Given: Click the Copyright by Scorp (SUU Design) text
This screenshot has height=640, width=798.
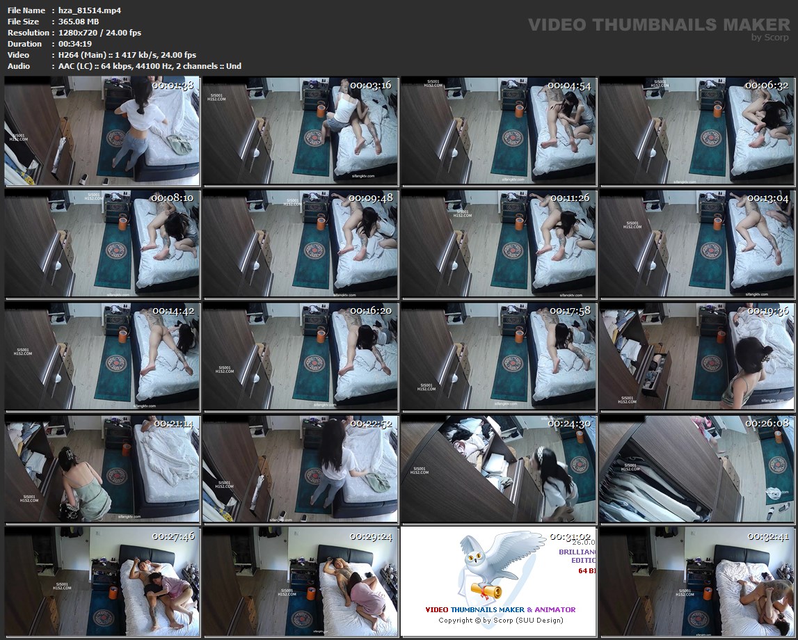Looking at the screenshot, I should [500, 620].
